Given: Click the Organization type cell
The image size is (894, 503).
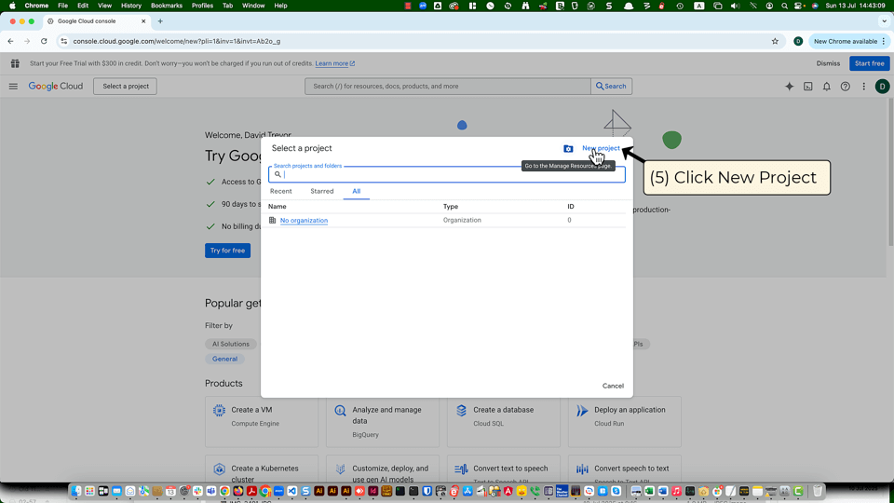Looking at the screenshot, I should point(462,220).
